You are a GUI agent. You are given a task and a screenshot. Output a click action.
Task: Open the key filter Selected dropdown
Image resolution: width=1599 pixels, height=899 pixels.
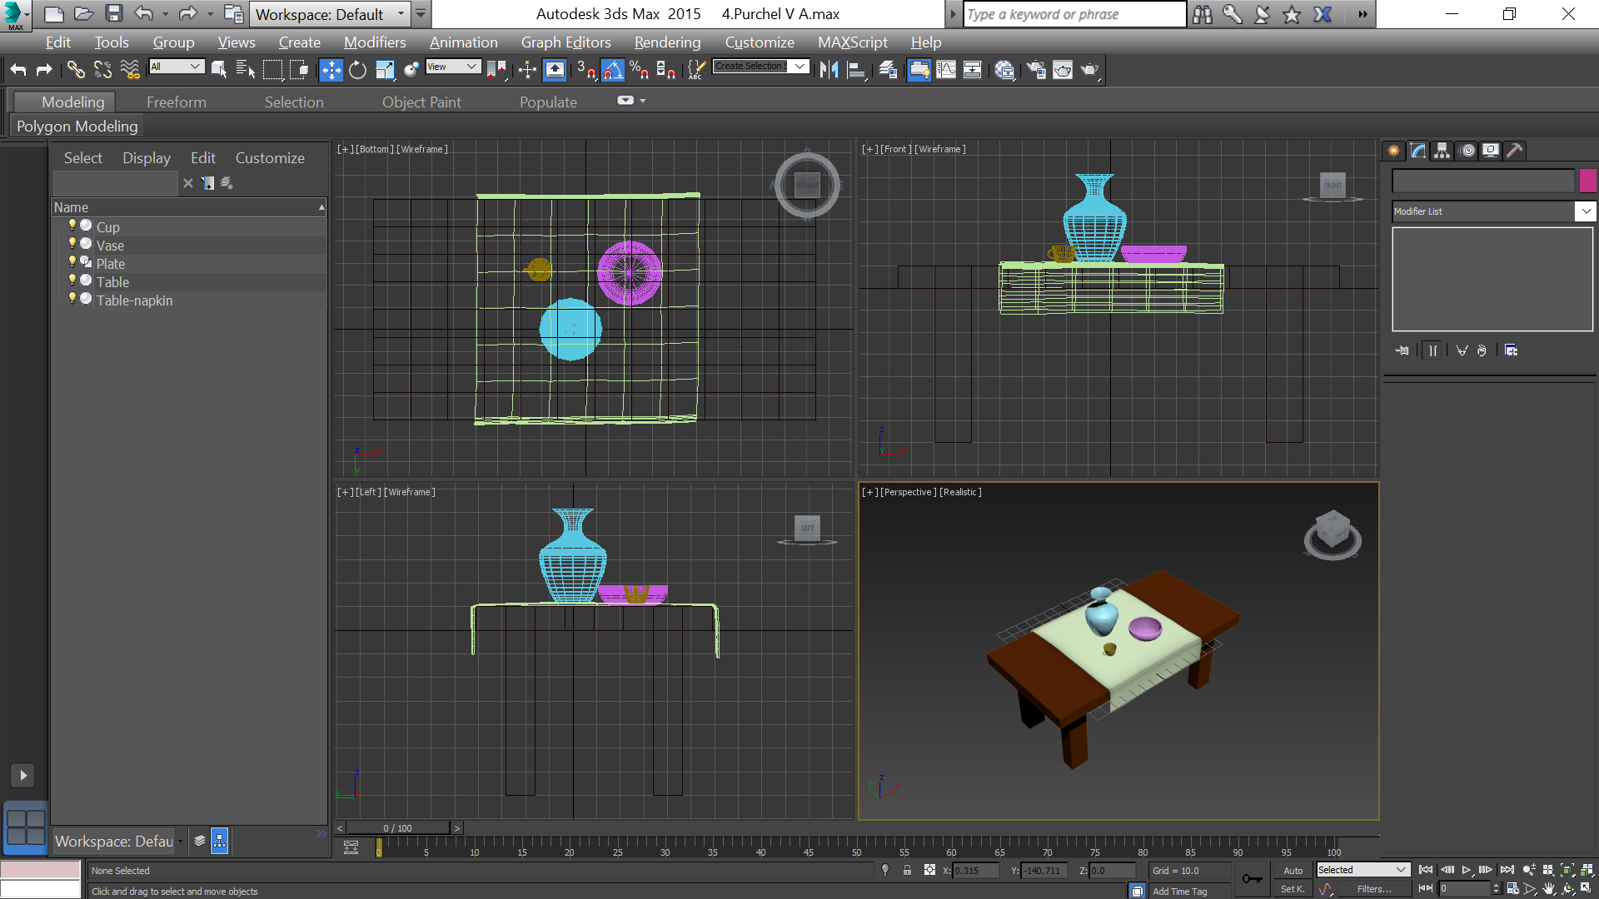(1362, 870)
